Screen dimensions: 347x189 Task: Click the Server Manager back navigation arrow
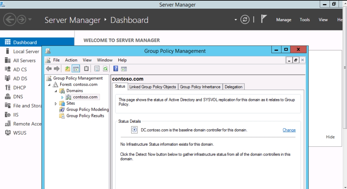(x=10, y=19)
